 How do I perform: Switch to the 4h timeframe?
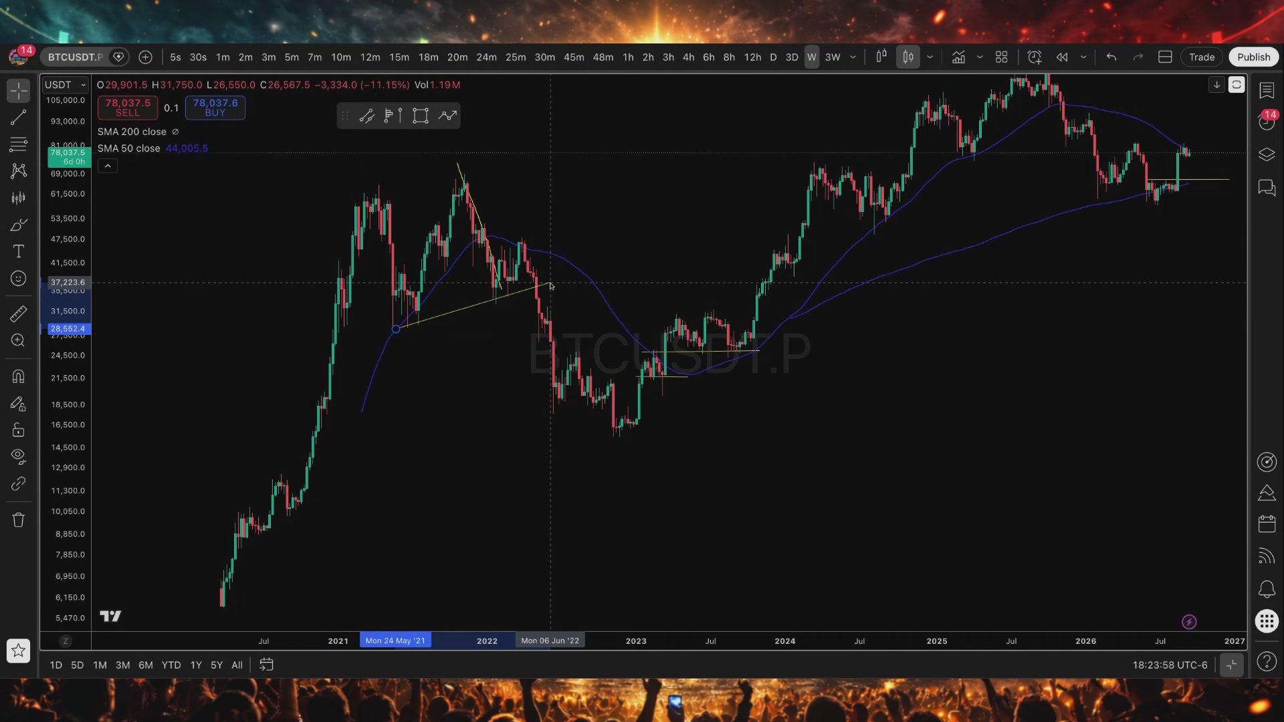coord(688,57)
